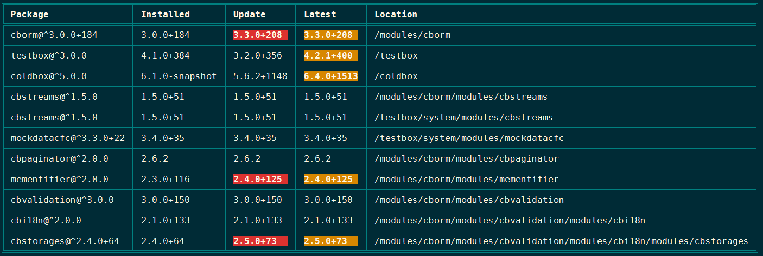Click the Location column header

coord(396,15)
